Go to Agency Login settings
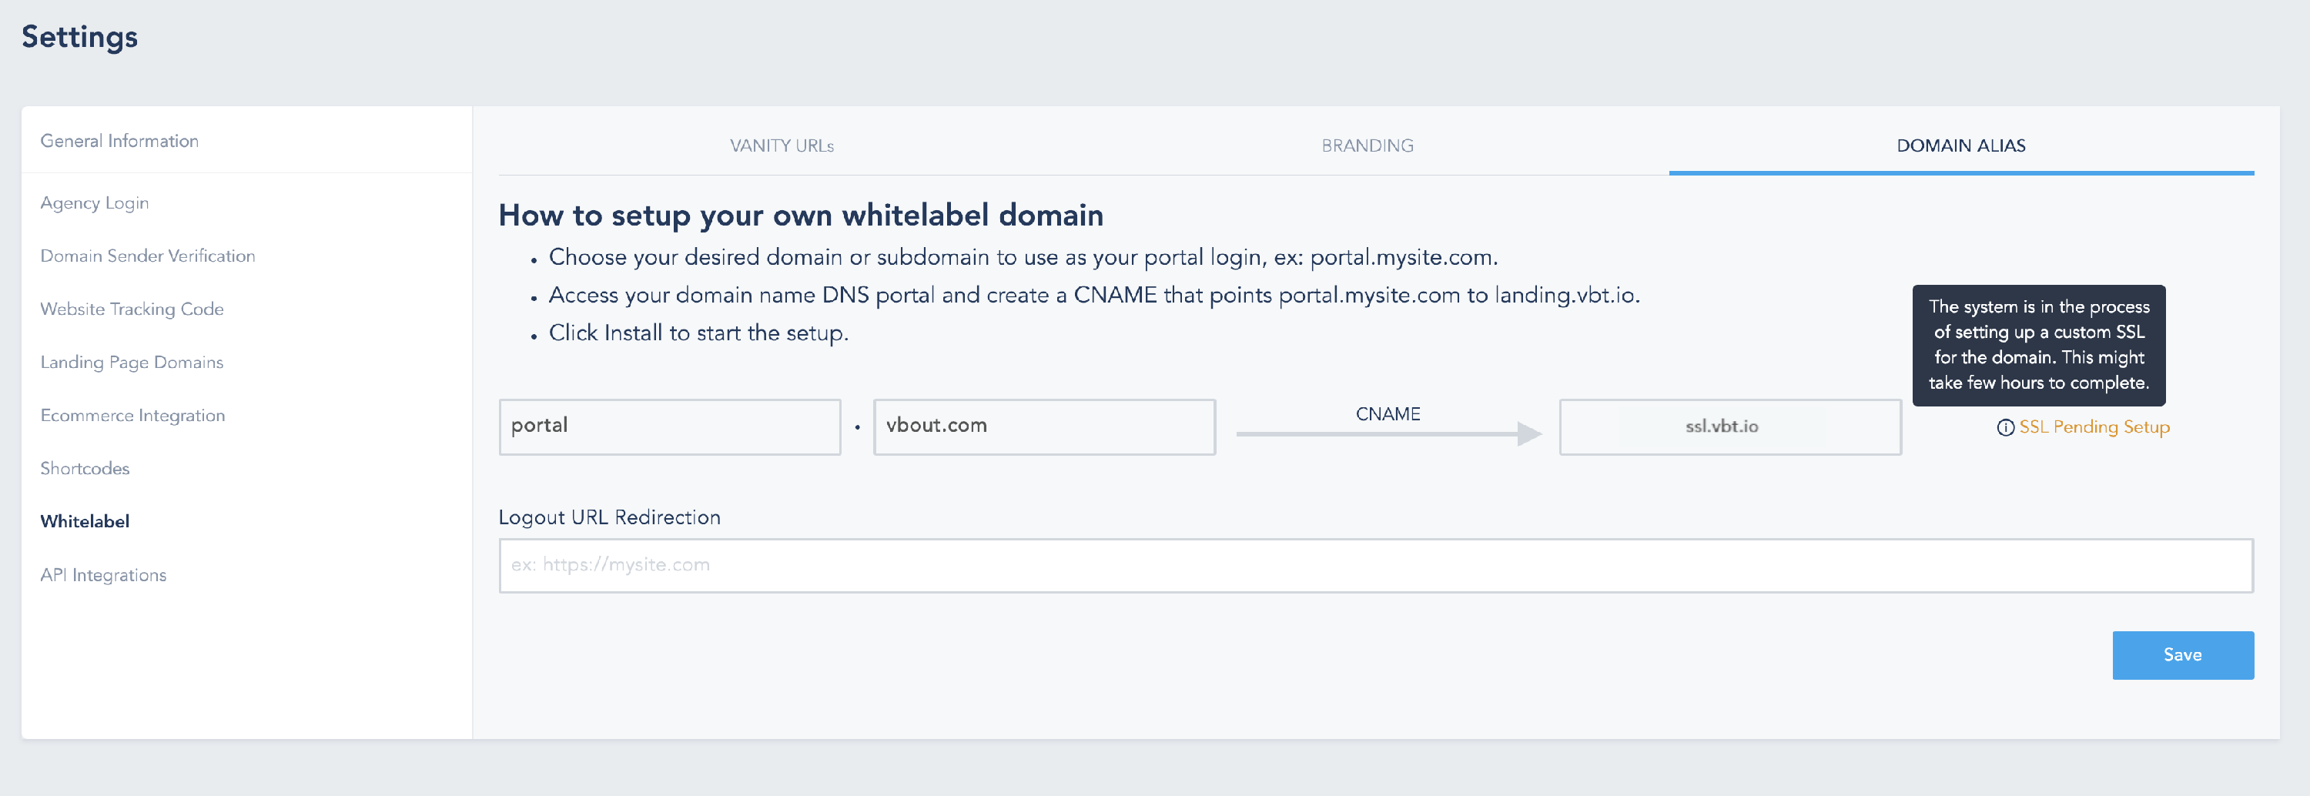Image resolution: width=2310 pixels, height=796 pixels. coord(94,203)
